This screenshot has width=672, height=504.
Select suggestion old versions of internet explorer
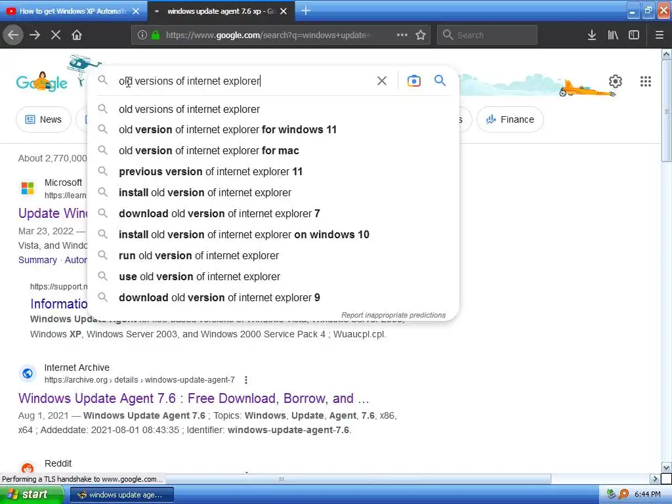[273, 110]
